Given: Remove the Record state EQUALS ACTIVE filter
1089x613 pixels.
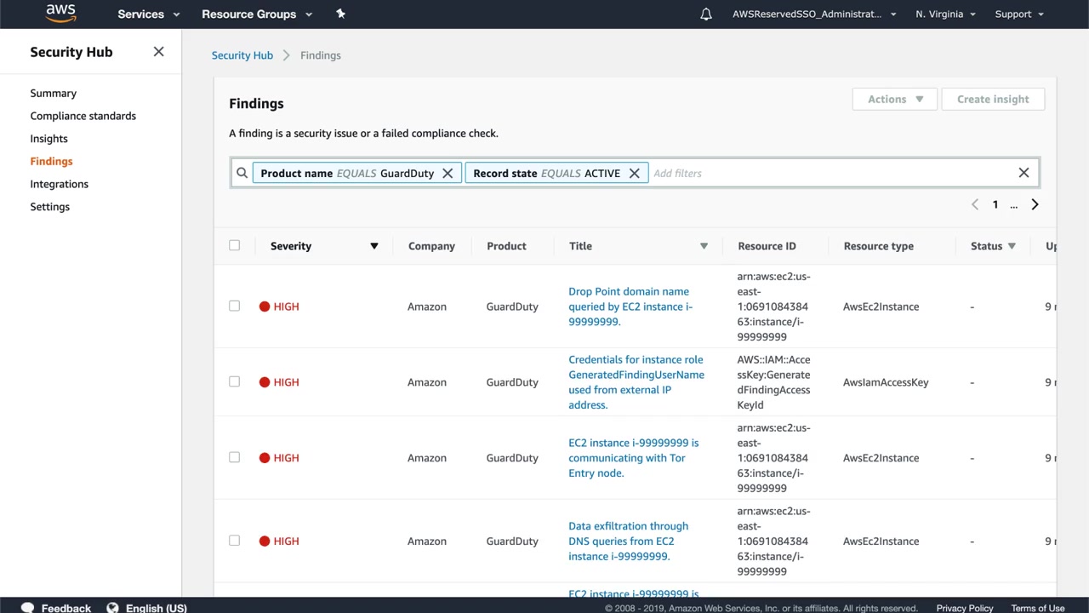Looking at the screenshot, I should coord(634,173).
